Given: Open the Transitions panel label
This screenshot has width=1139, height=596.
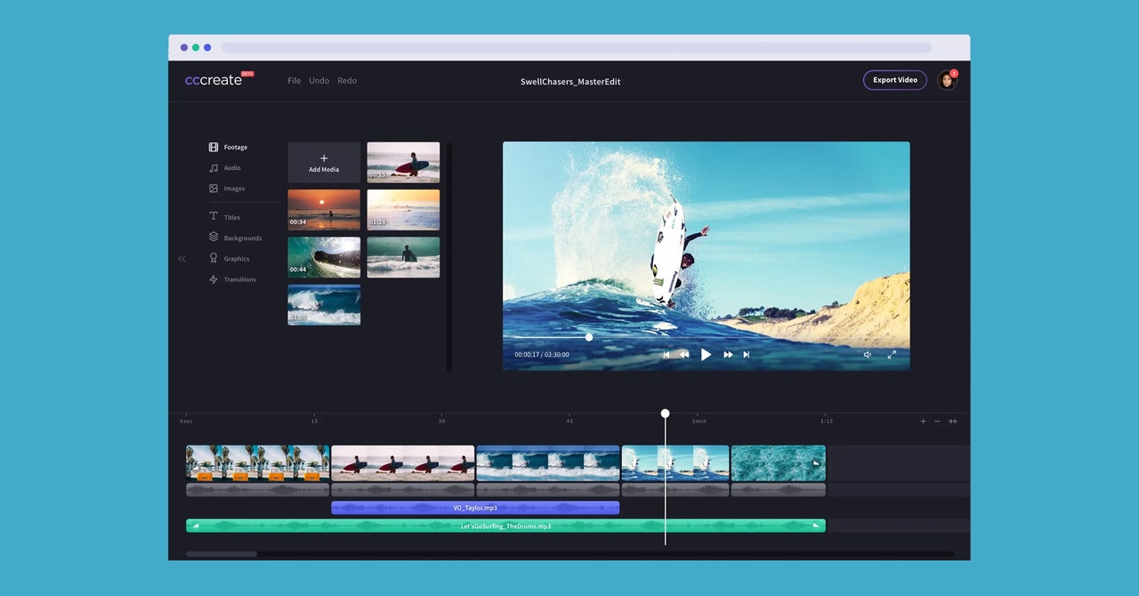Looking at the screenshot, I should coord(240,279).
